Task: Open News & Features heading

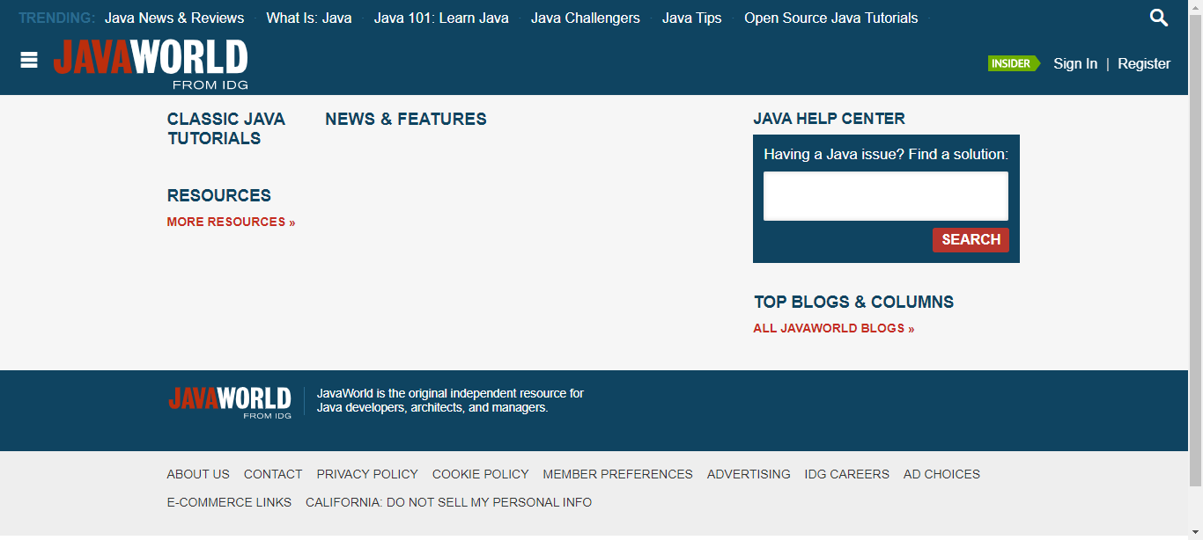Action: [406, 119]
